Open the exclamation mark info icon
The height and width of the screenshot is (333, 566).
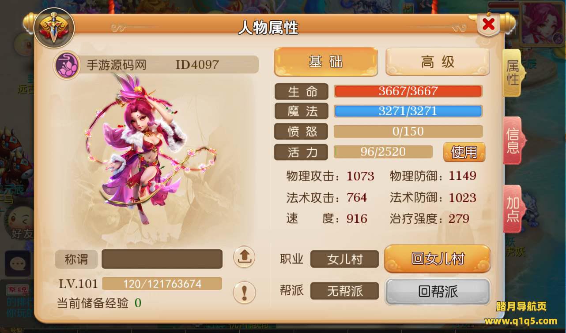click(x=244, y=292)
